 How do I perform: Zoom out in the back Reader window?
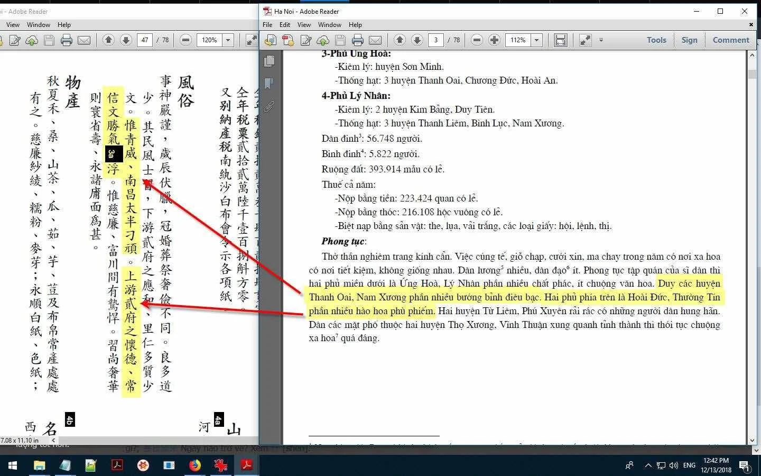[x=185, y=40]
